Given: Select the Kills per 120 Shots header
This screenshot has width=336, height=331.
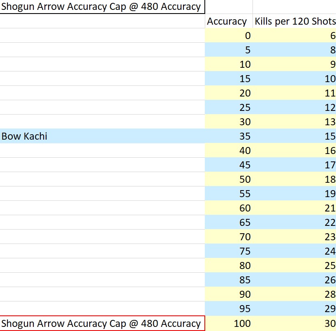Looking at the screenshot, I should point(294,21).
